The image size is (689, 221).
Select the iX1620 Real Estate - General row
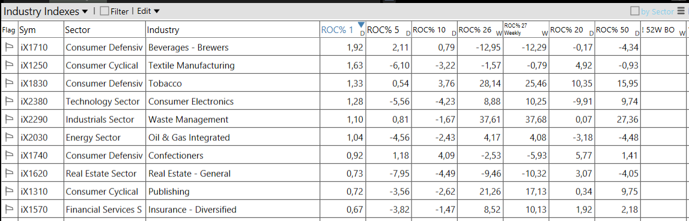(344, 173)
